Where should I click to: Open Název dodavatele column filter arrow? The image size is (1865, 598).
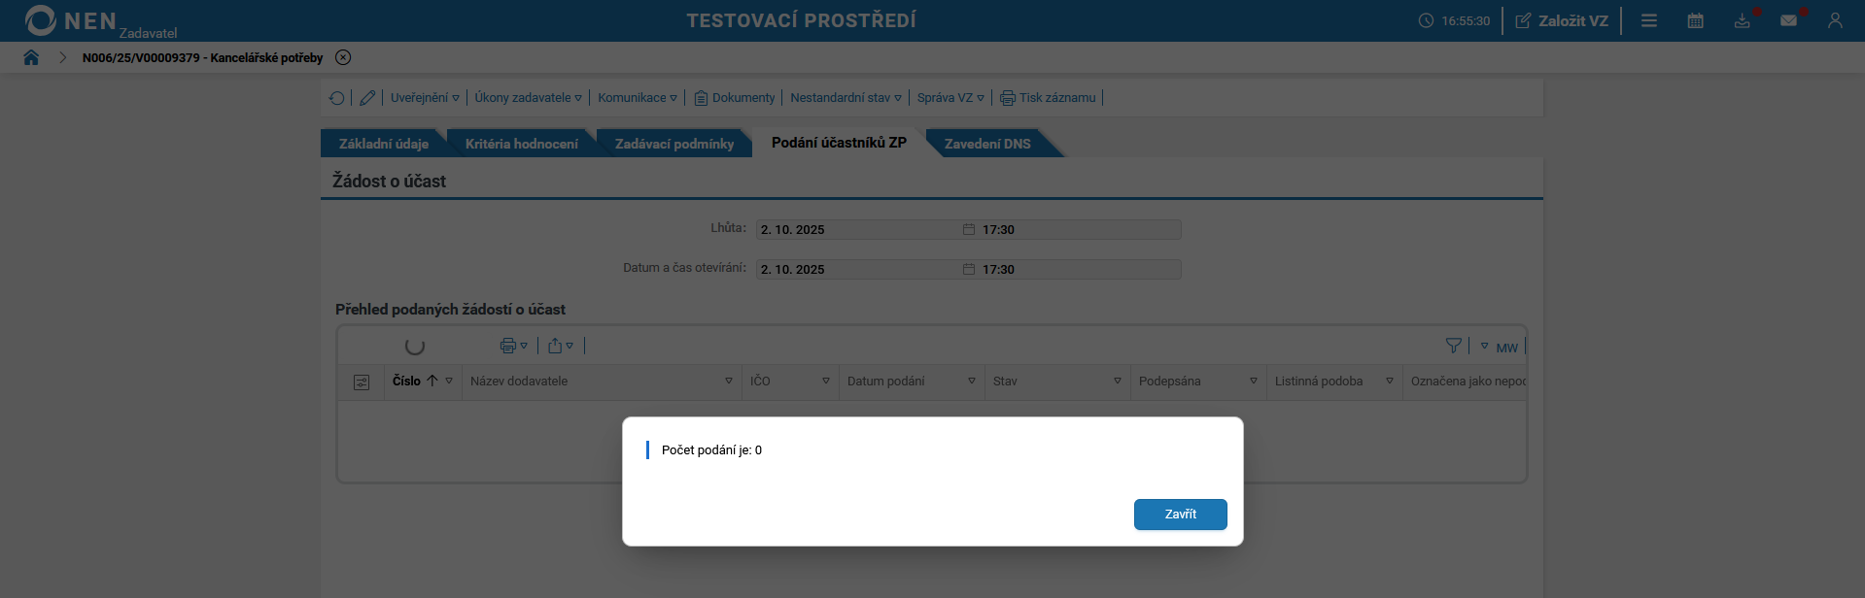729,382
